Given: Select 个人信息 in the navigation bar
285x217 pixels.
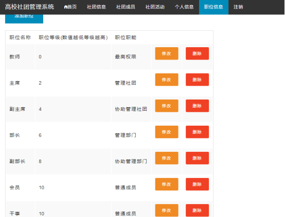Looking at the screenshot, I should [x=184, y=7].
